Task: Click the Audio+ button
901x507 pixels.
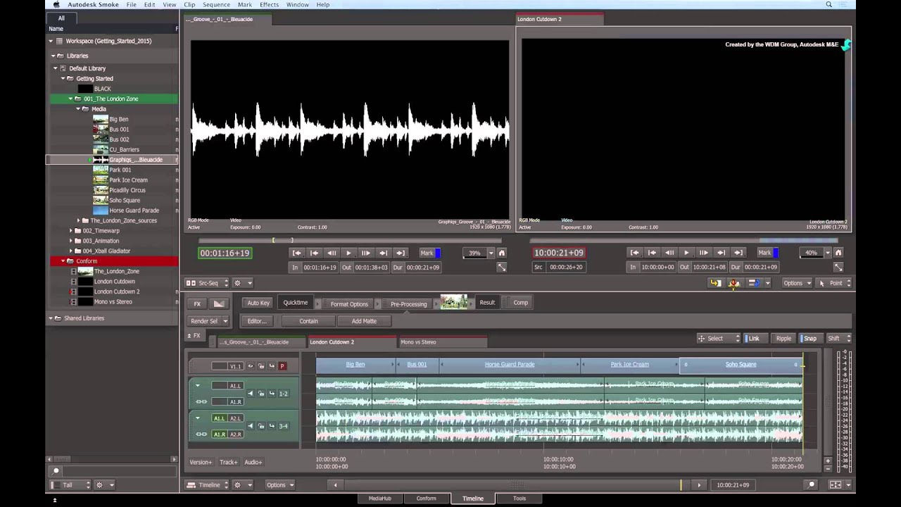Action: tap(253, 463)
